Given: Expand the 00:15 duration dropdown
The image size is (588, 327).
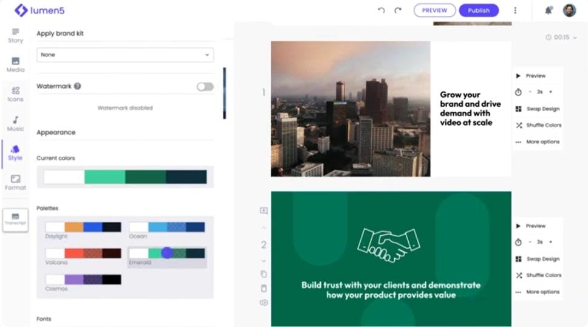Looking at the screenshot, I should pos(561,38).
